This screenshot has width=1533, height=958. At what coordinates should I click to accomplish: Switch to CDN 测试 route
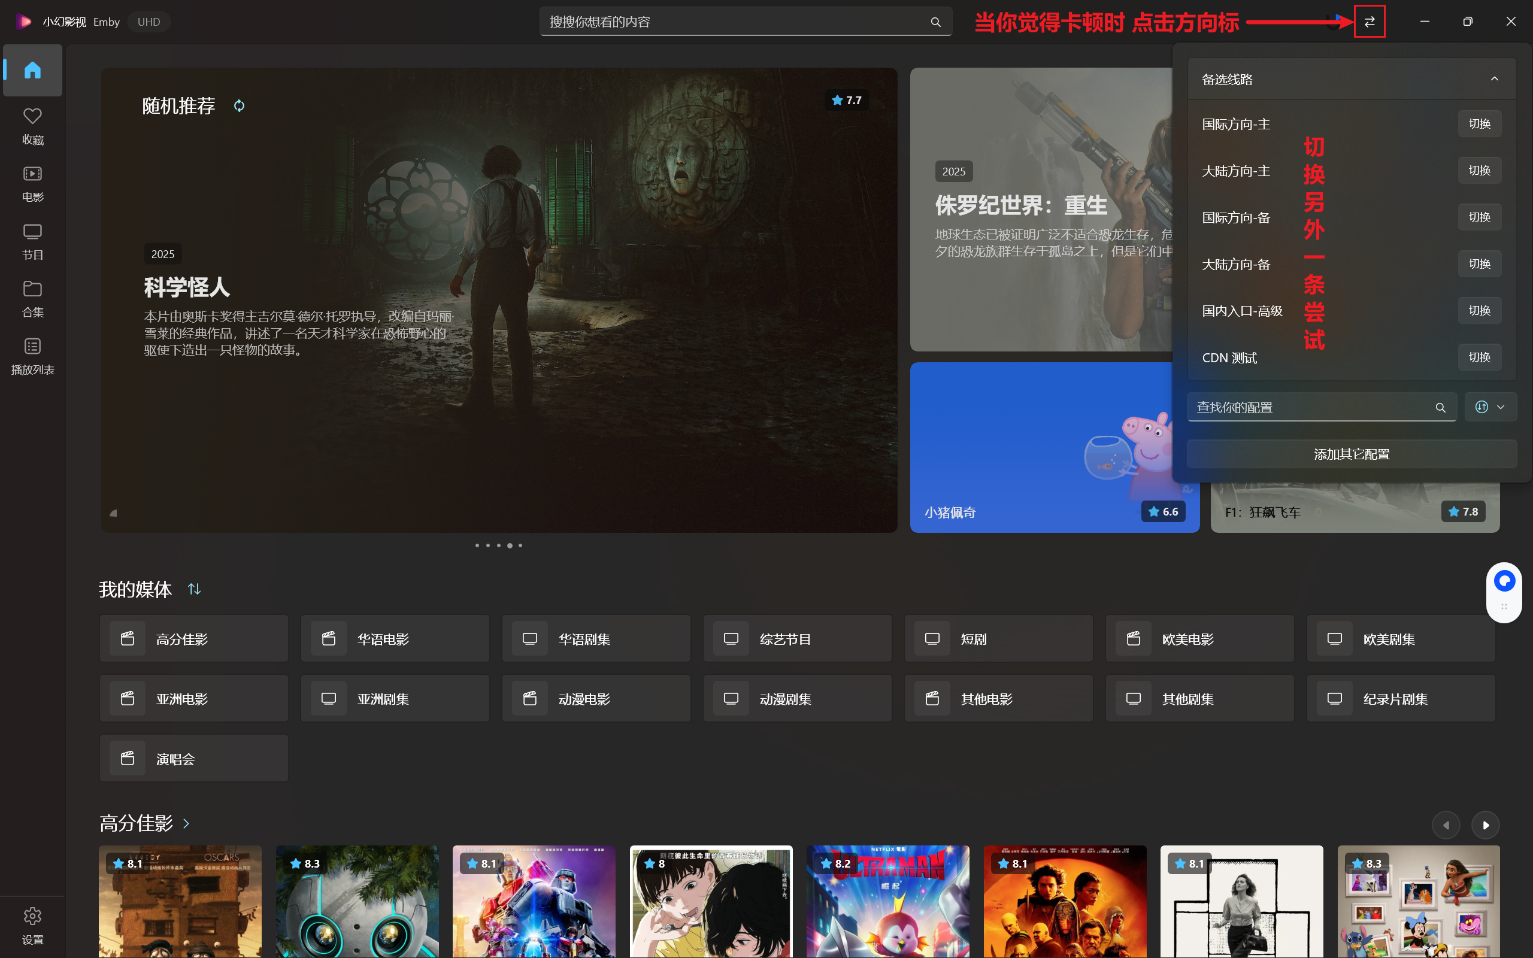[1479, 357]
